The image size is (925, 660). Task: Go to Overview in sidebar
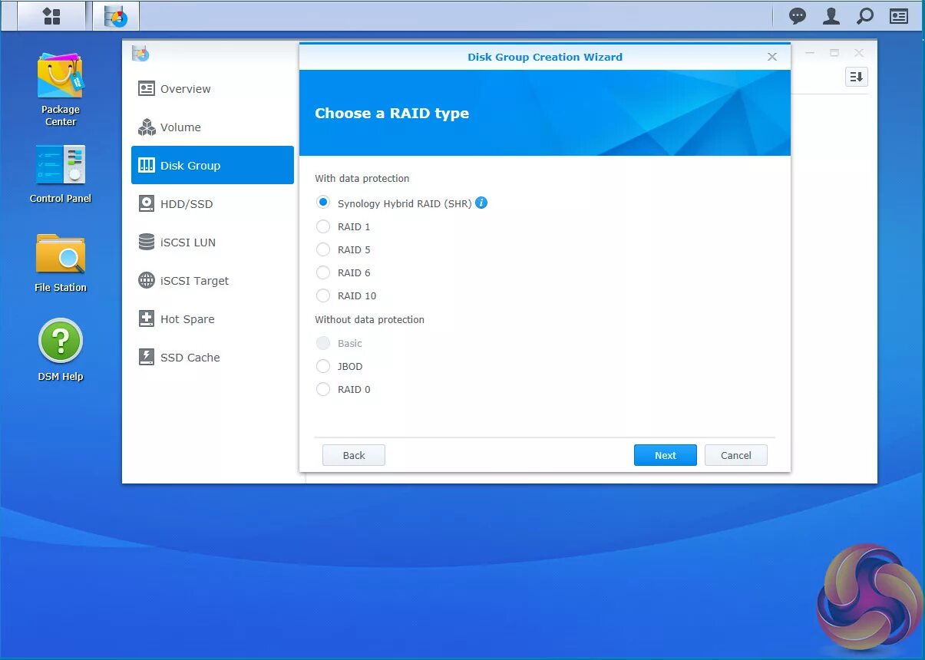pyautogui.click(x=213, y=89)
